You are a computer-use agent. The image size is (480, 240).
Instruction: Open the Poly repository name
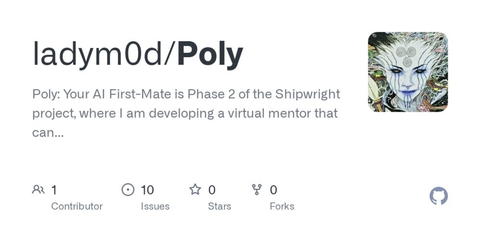coord(210,56)
